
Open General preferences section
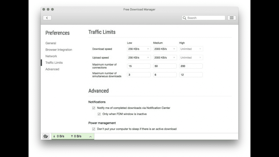click(x=51, y=43)
